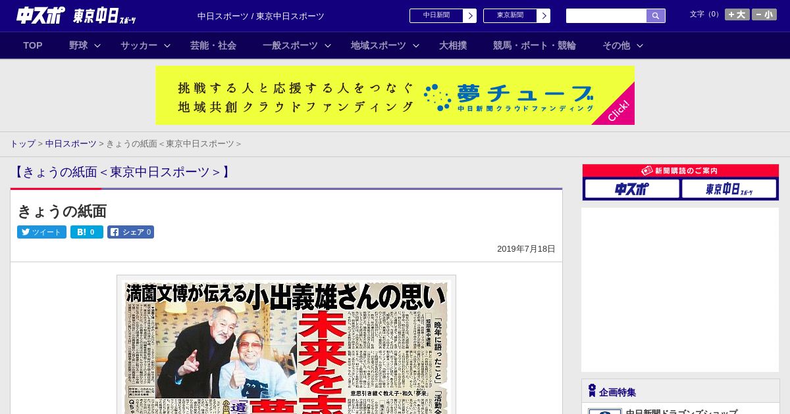790x414 pixels.
Task: Click 企画特集 ribbon icon
Action: (592, 390)
